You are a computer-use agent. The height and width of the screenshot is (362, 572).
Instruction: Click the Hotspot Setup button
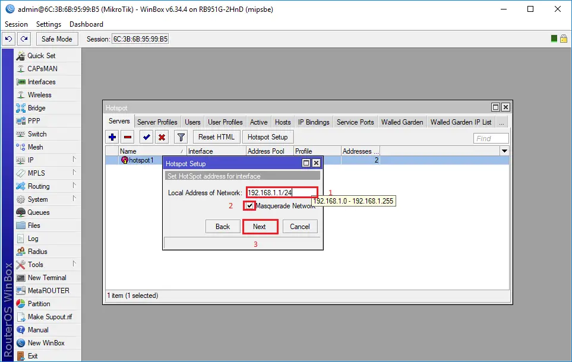(x=268, y=137)
